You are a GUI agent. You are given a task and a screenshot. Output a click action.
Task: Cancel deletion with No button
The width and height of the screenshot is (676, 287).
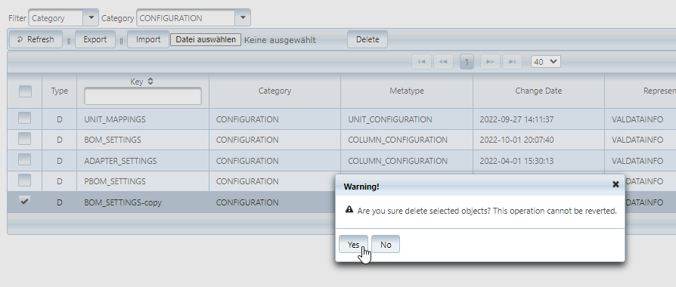click(386, 245)
